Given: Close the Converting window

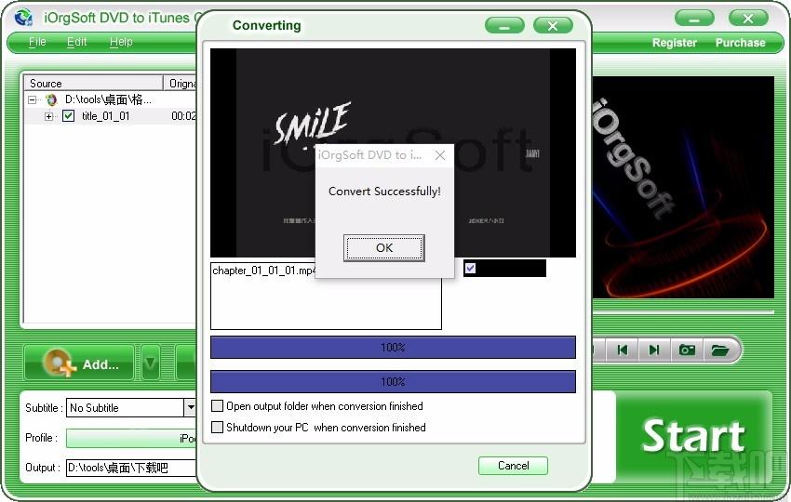Looking at the screenshot, I should click(553, 26).
